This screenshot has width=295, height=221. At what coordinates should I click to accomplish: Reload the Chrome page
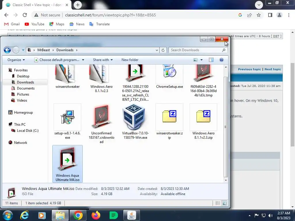[x=25, y=15]
